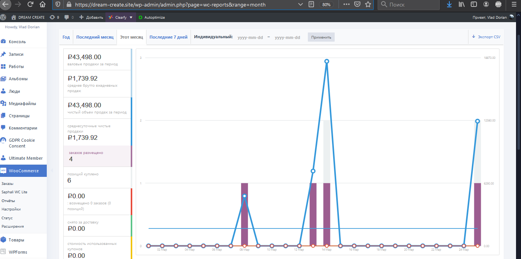Go to Firefox home page
This screenshot has width=521, height=259.
point(43,5)
